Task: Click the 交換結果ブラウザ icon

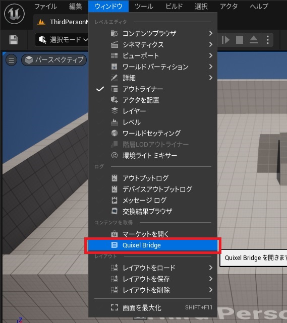Action: [114, 211]
